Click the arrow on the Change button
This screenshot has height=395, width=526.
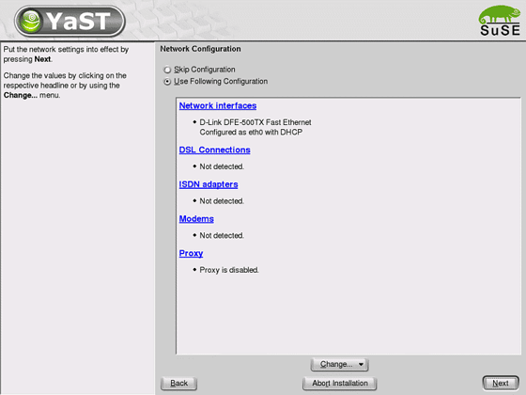tap(361, 365)
